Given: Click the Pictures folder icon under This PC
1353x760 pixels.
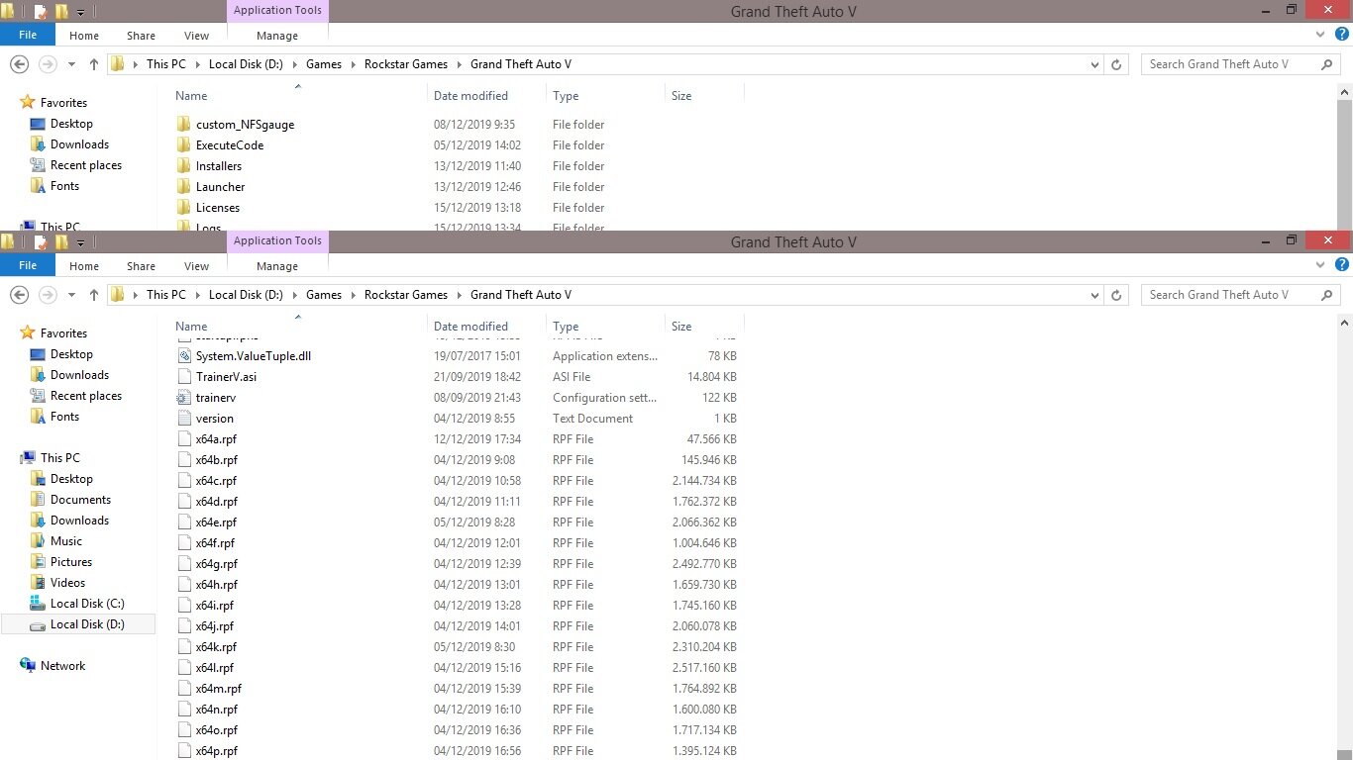Looking at the screenshot, I should (38, 562).
